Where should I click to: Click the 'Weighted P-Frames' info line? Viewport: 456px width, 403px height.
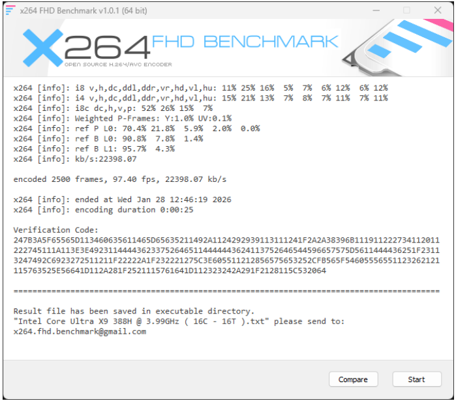123,118
